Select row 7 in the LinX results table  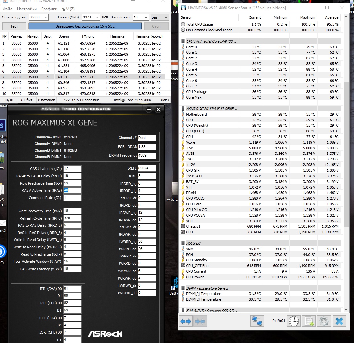click(83, 77)
